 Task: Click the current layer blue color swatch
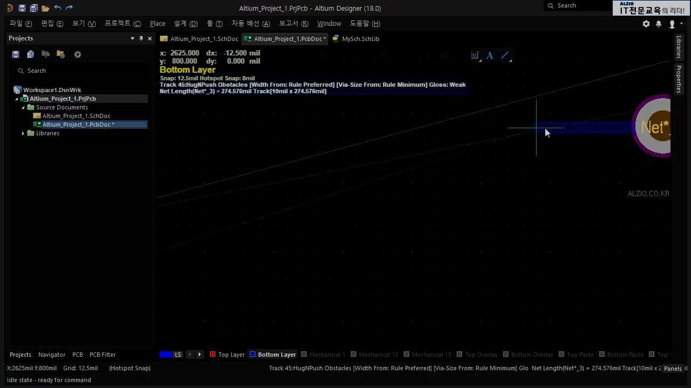(165, 355)
